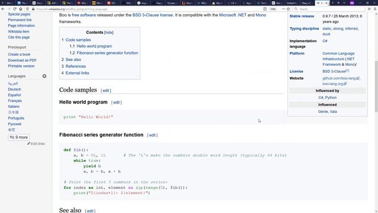The height and width of the screenshot is (213, 378).
Task: Open the Firefox hamburger menu
Action: [375, 9]
